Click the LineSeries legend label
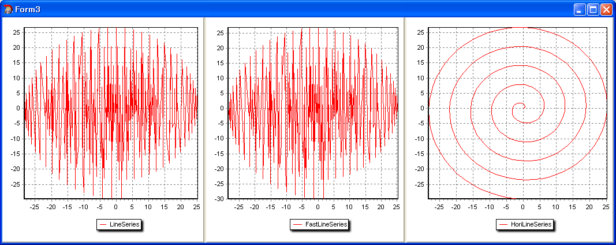Viewport: 616px width, 245px height. (124, 224)
